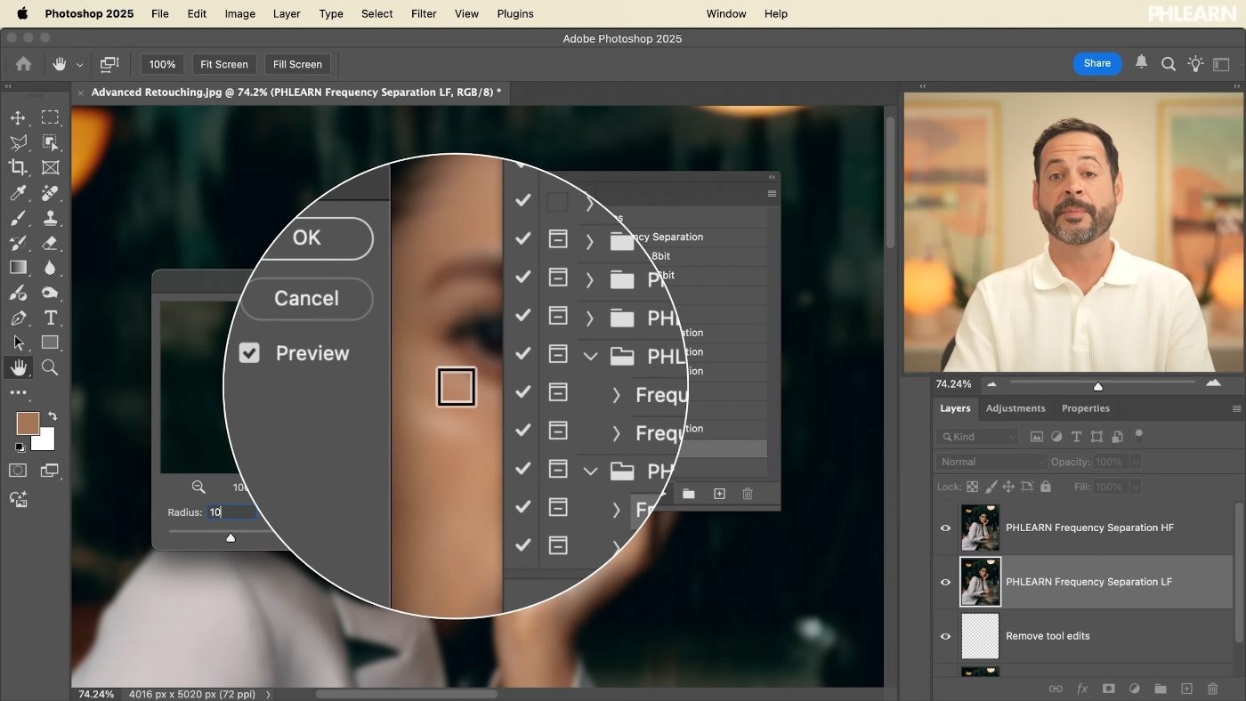Open the Layers panel options menu
The image size is (1246, 701).
pyautogui.click(x=1236, y=408)
